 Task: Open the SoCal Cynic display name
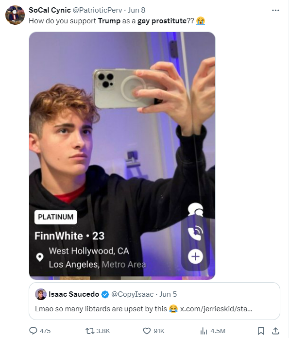(x=50, y=10)
